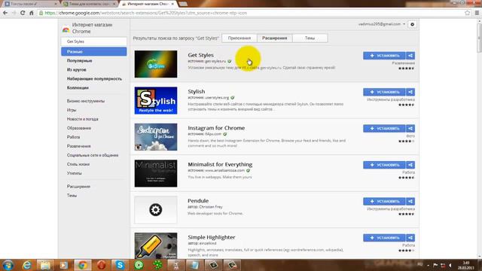
Task: Open the Instagram for Chrome thumbnail
Action: pyautogui.click(x=156, y=137)
